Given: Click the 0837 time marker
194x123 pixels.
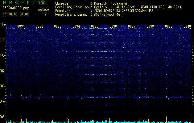Looking at the screenshot, I should pos(132,26).
